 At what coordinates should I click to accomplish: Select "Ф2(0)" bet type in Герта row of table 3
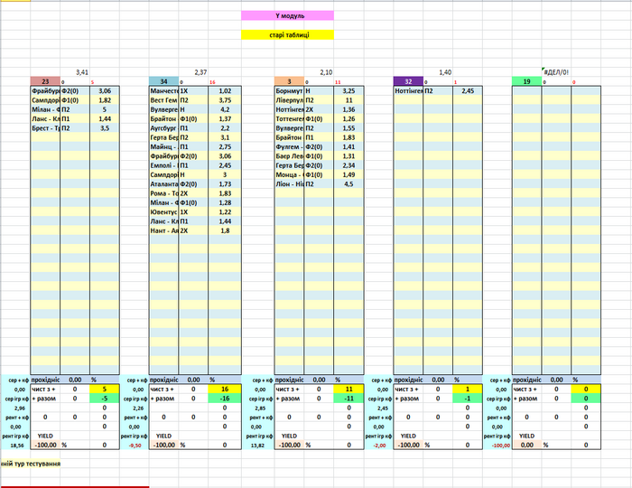319,165
